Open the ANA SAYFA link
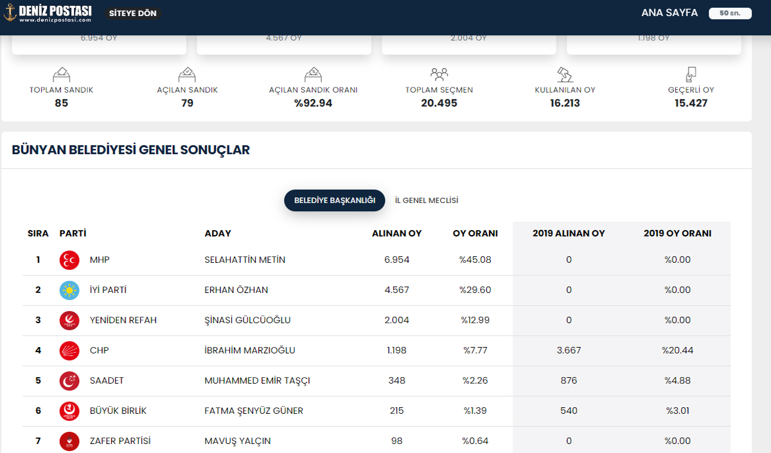The width and height of the screenshot is (771, 453). (x=669, y=13)
